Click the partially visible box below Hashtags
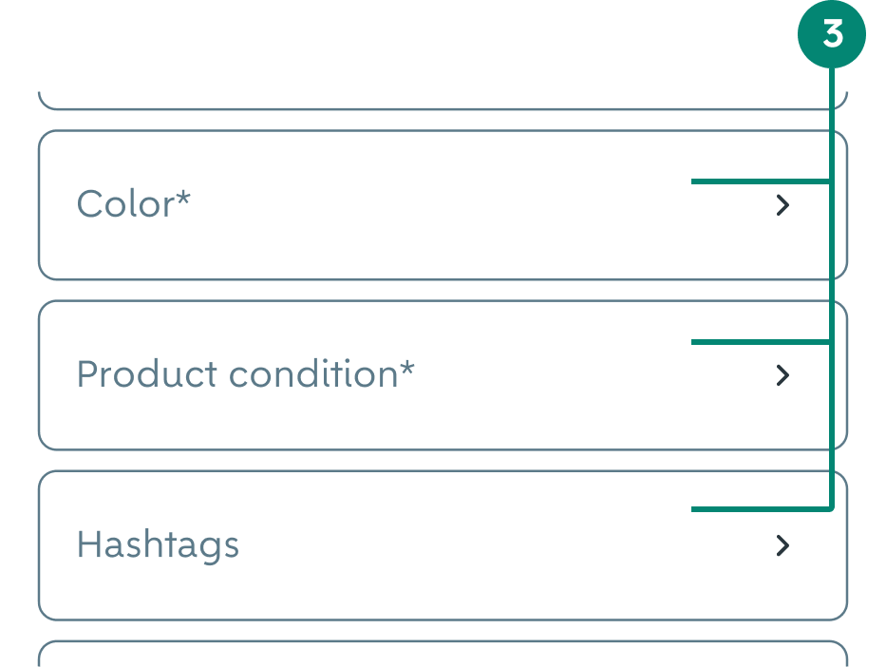This screenshot has width=886, height=667. pyautogui.click(x=443, y=654)
